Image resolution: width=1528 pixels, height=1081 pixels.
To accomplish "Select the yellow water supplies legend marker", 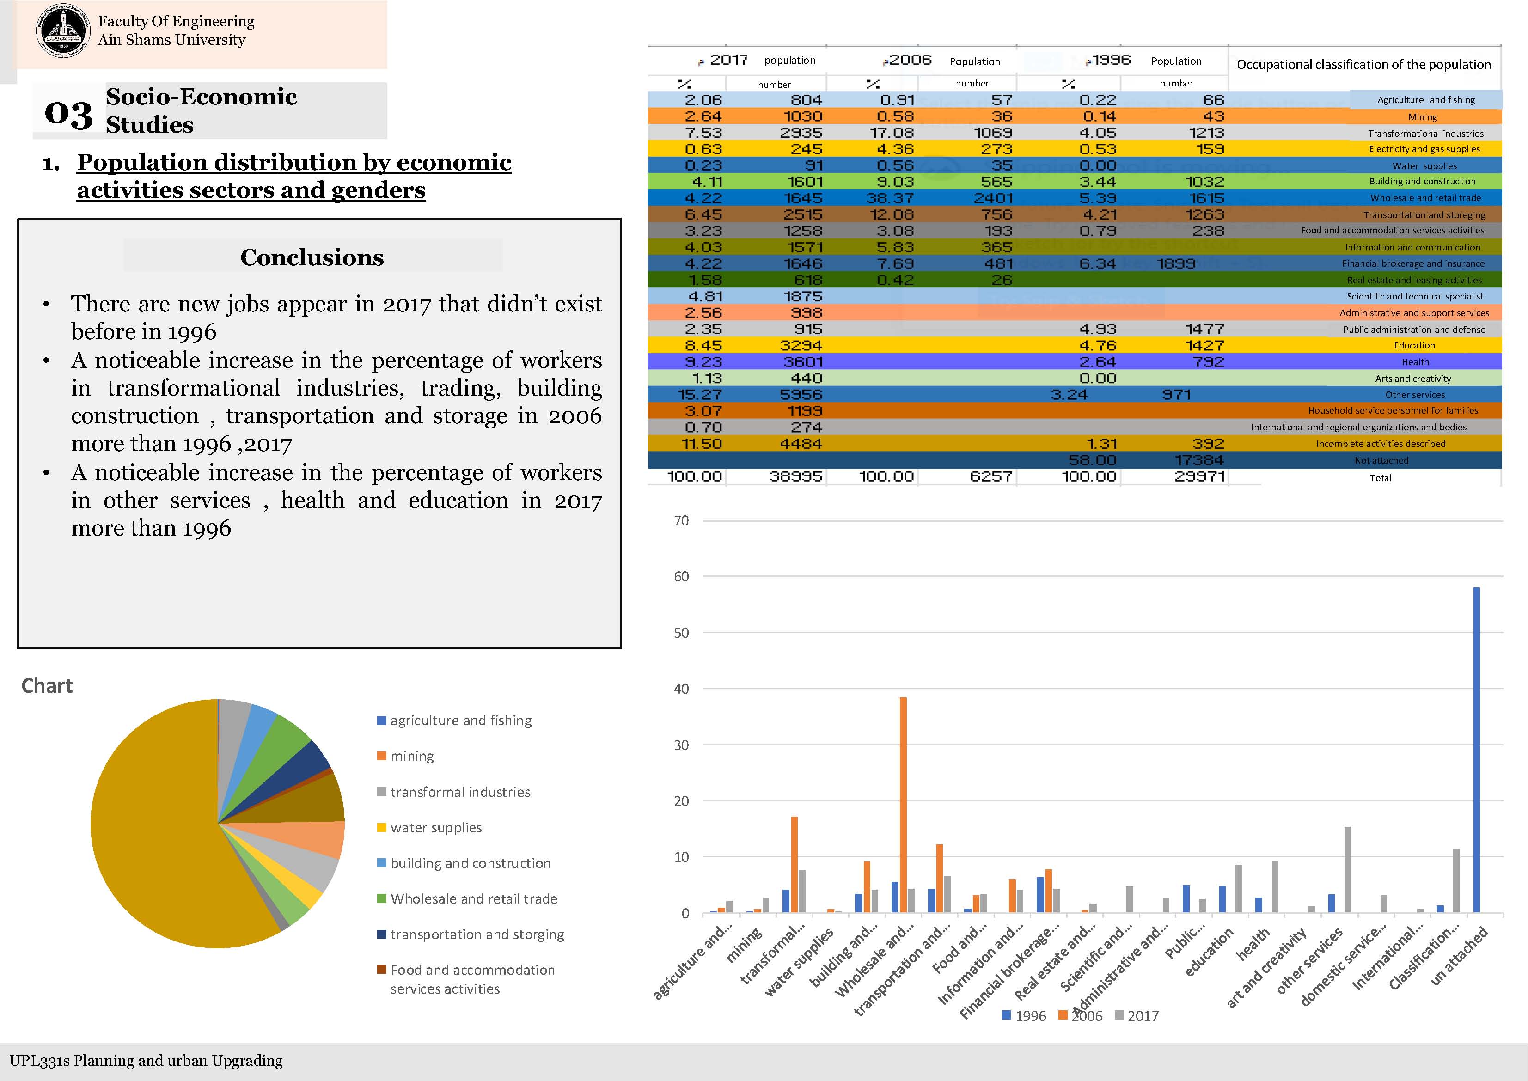I will click(x=381, y=827).
